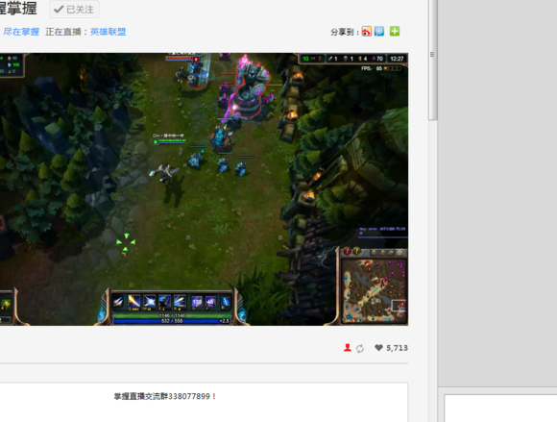
Task: Click the 5,713 likes count
Action: (397, 348)
